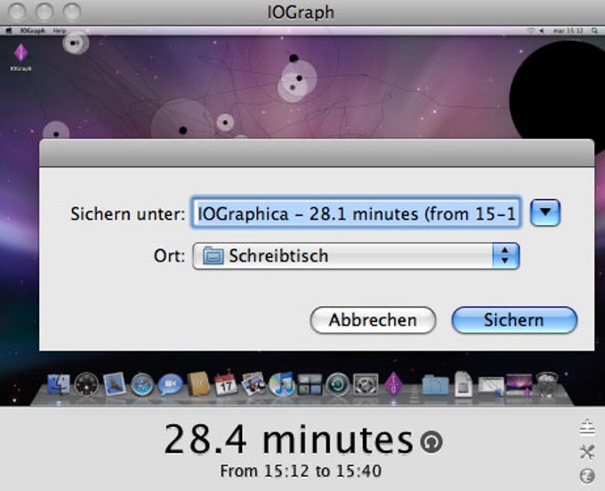Click the save/export tray icon at bottom right

click(587, 427)
